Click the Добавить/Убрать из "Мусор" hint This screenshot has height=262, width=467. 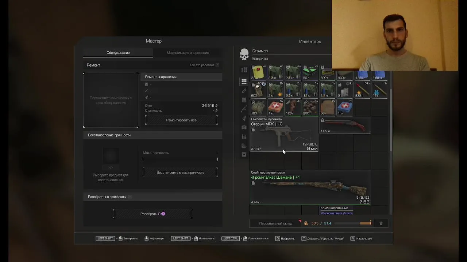(323, 239)
